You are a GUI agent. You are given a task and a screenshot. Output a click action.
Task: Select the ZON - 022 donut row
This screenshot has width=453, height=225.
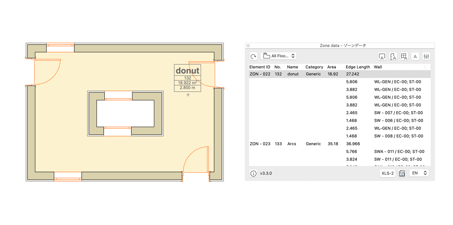(x=340, y=74)
